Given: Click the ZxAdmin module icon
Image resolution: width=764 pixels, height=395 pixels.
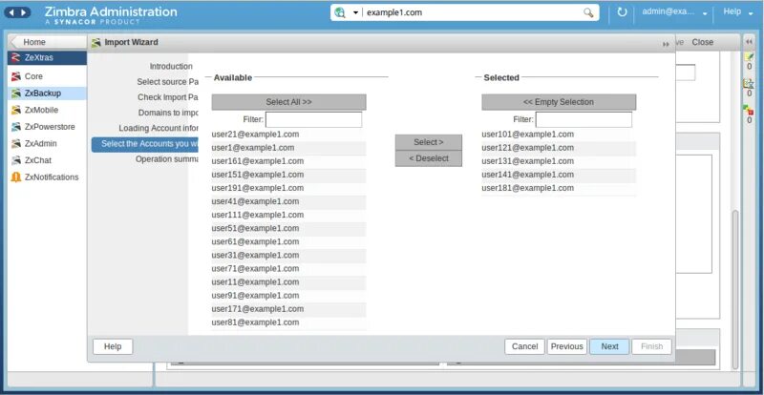Looking at the screenshot, I should click(x=16, y=144).
